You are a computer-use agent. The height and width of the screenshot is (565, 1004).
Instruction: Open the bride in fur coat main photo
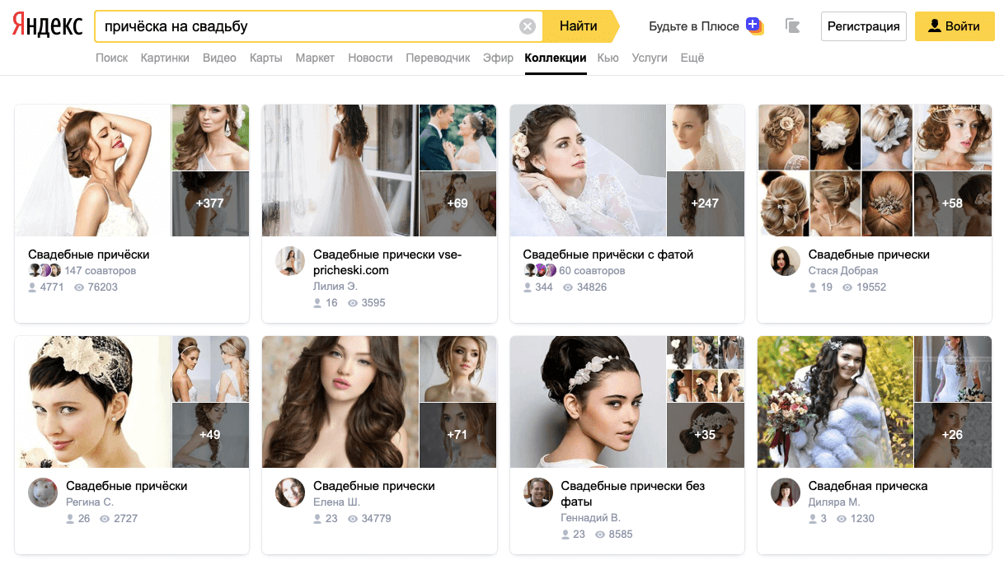click(x=835, y=402)
